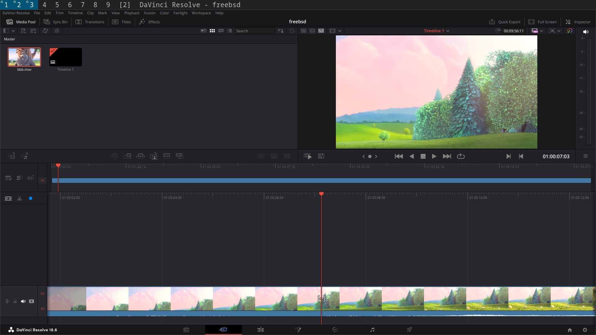
Task: Click the import media folder icon
Action: point(33,31)
